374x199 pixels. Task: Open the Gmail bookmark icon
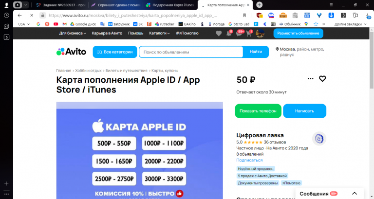[64, 24]
